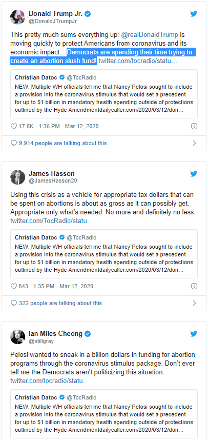
Task: Click the Twitter bird icon on Trump Jr. tweet
Action: tap(194, 14)
